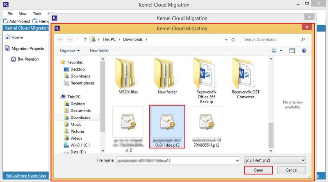
Task: Open Migration Projects in sidebar
Action: (x=25, y=48)
